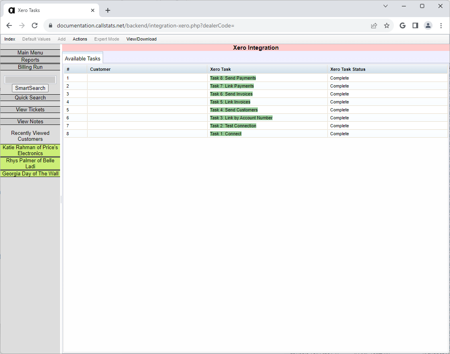
Task: Open the browser profile avatar icon
Action: coord(428,25)
